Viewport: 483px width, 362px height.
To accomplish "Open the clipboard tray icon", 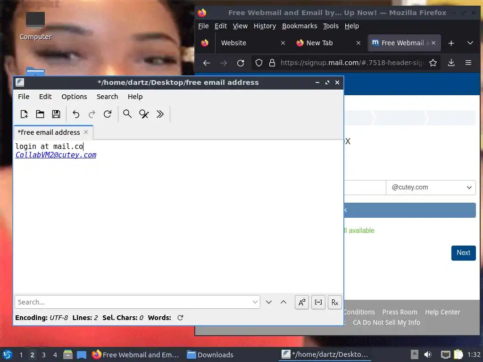I will point(458,354).
